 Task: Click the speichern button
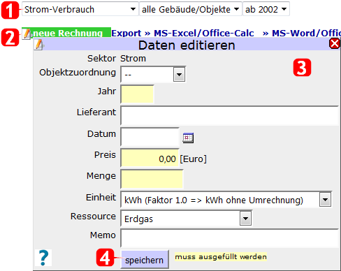[x=145, y=260]
